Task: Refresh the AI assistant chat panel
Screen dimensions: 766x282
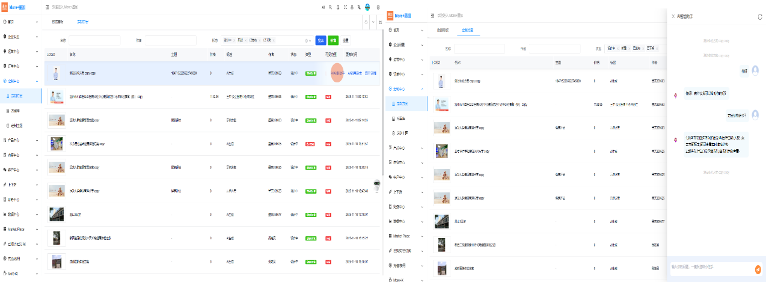Action: click(759, 16)
